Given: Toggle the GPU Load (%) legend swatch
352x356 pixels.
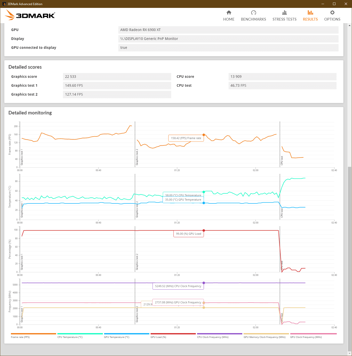Looking at the screenshot, I should 173,334.
